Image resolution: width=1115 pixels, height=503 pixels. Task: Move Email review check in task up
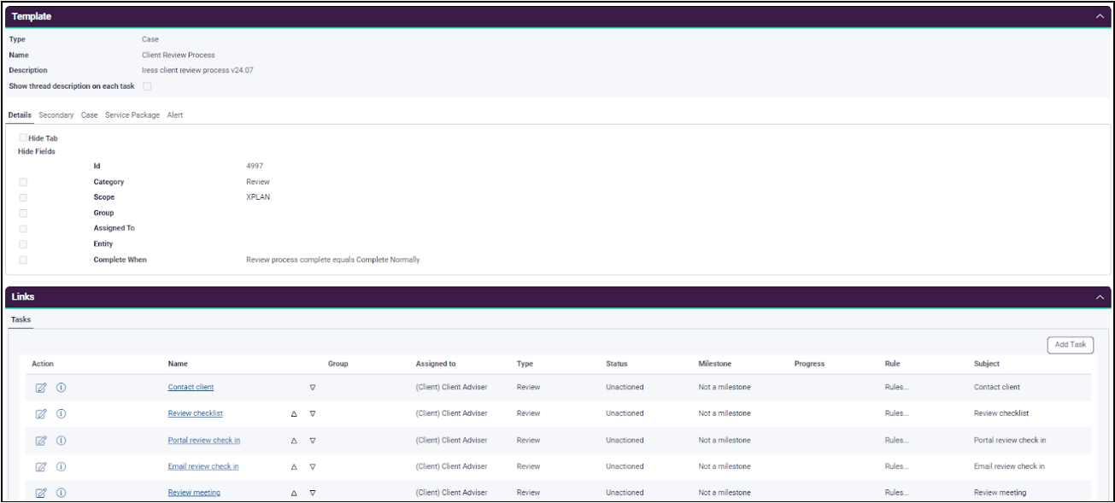click(x=294, y=467)
